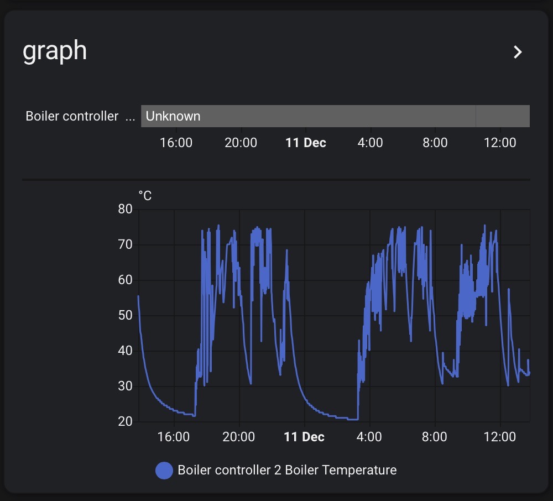Click the 20:00 label under the state history bar
Screen dimensions: 553x501
click(x=241, y=143)
